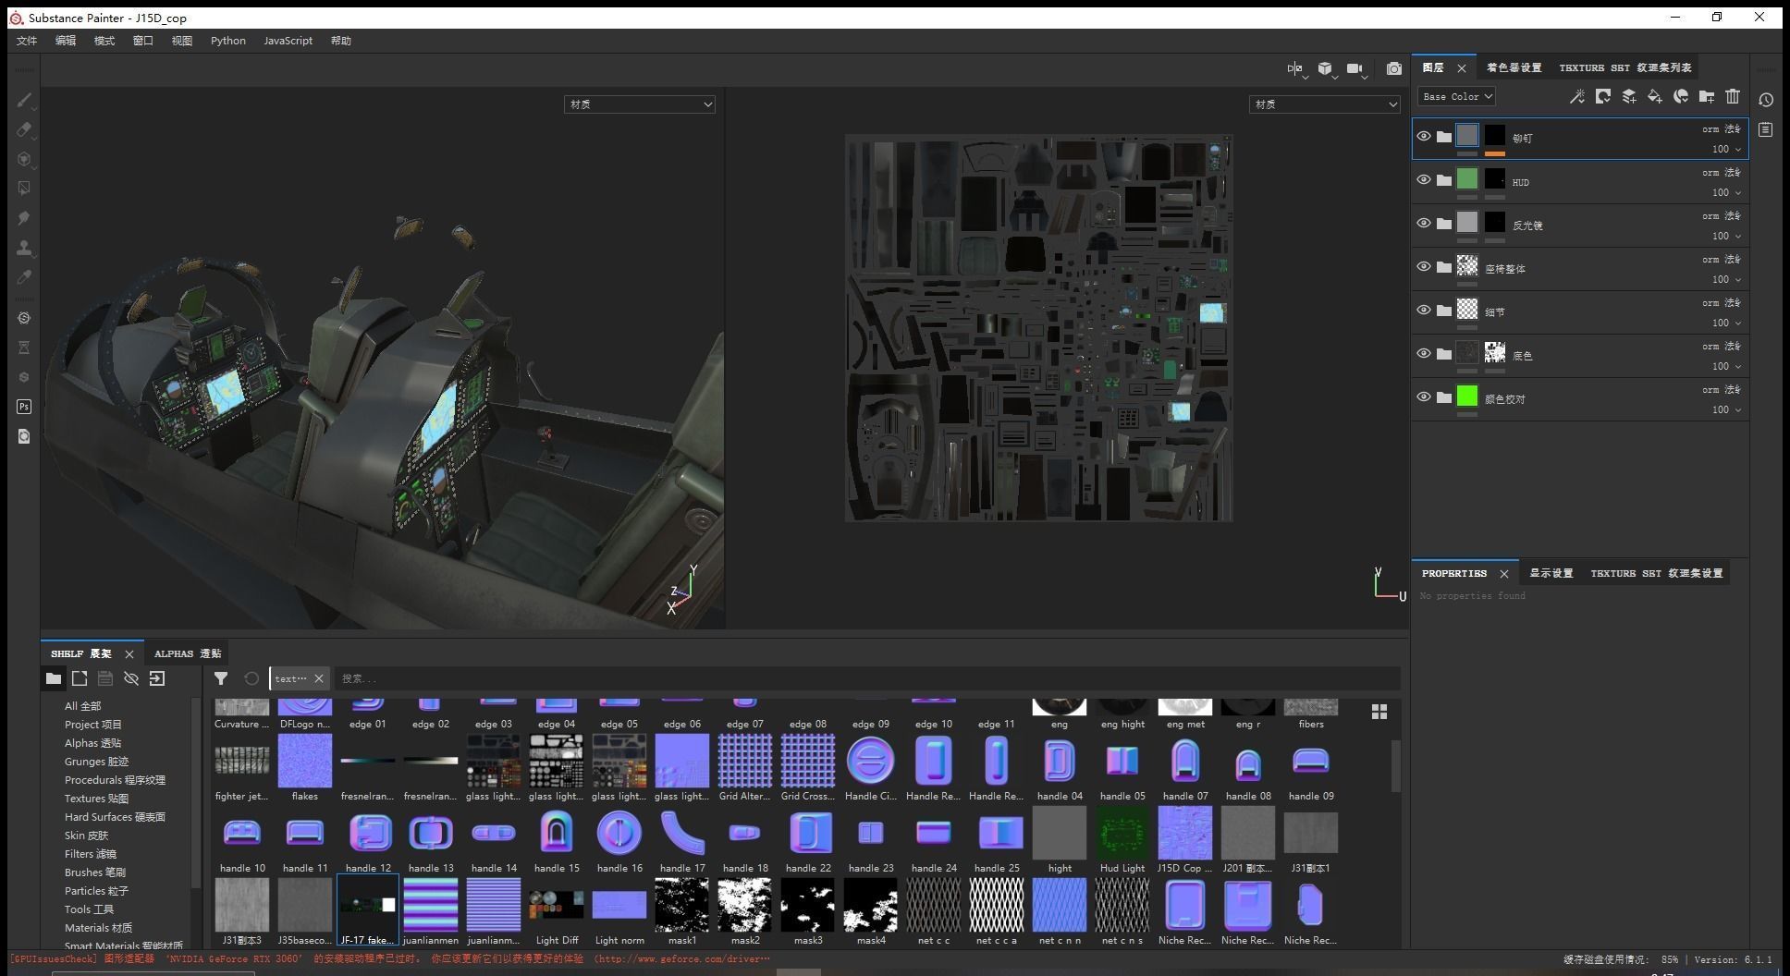1790x976 pixels.
Task: Click the shelf search field
Action: pos(867,678)
